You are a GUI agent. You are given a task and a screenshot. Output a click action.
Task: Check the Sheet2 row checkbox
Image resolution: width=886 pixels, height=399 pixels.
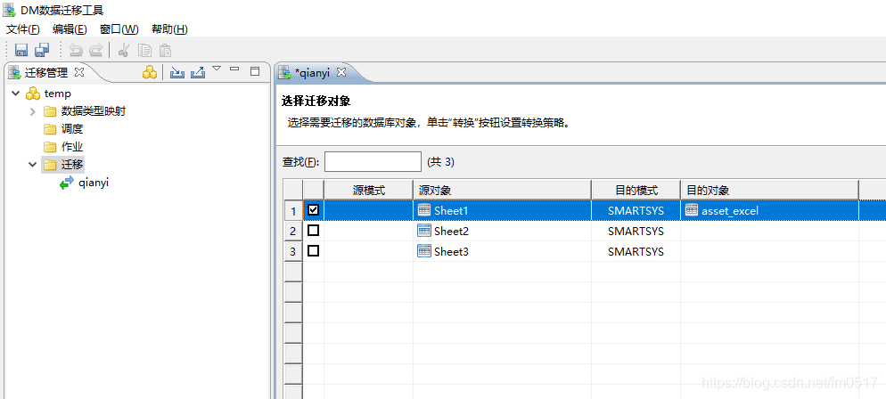[313, 231]
